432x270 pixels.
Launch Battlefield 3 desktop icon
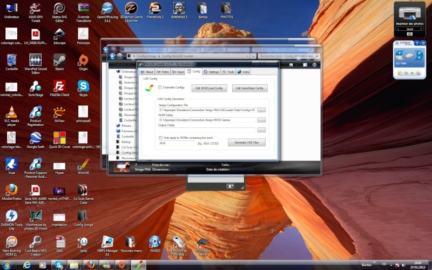pos(179,11)
